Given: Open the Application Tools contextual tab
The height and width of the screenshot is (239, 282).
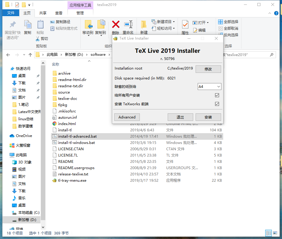Looking at the screenshot, I should (x=80, y=5).
